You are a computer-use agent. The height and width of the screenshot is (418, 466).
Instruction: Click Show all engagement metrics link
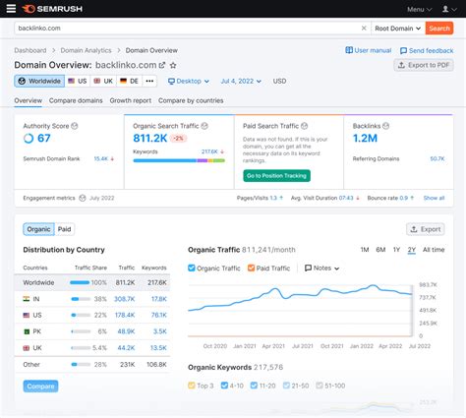point(434,198)
